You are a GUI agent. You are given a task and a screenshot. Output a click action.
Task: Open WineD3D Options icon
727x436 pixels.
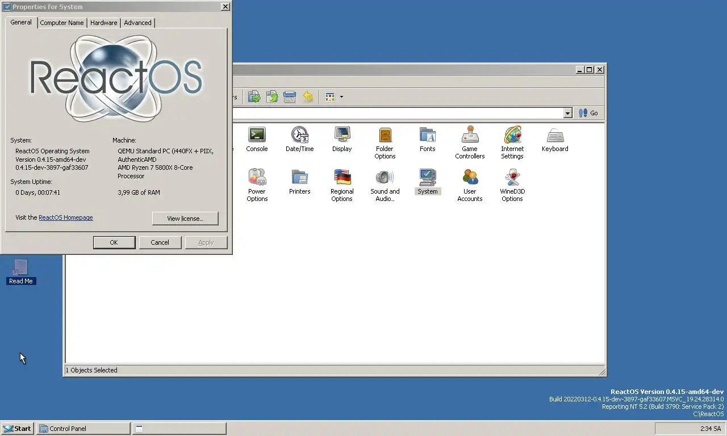(x=512, y=185)
